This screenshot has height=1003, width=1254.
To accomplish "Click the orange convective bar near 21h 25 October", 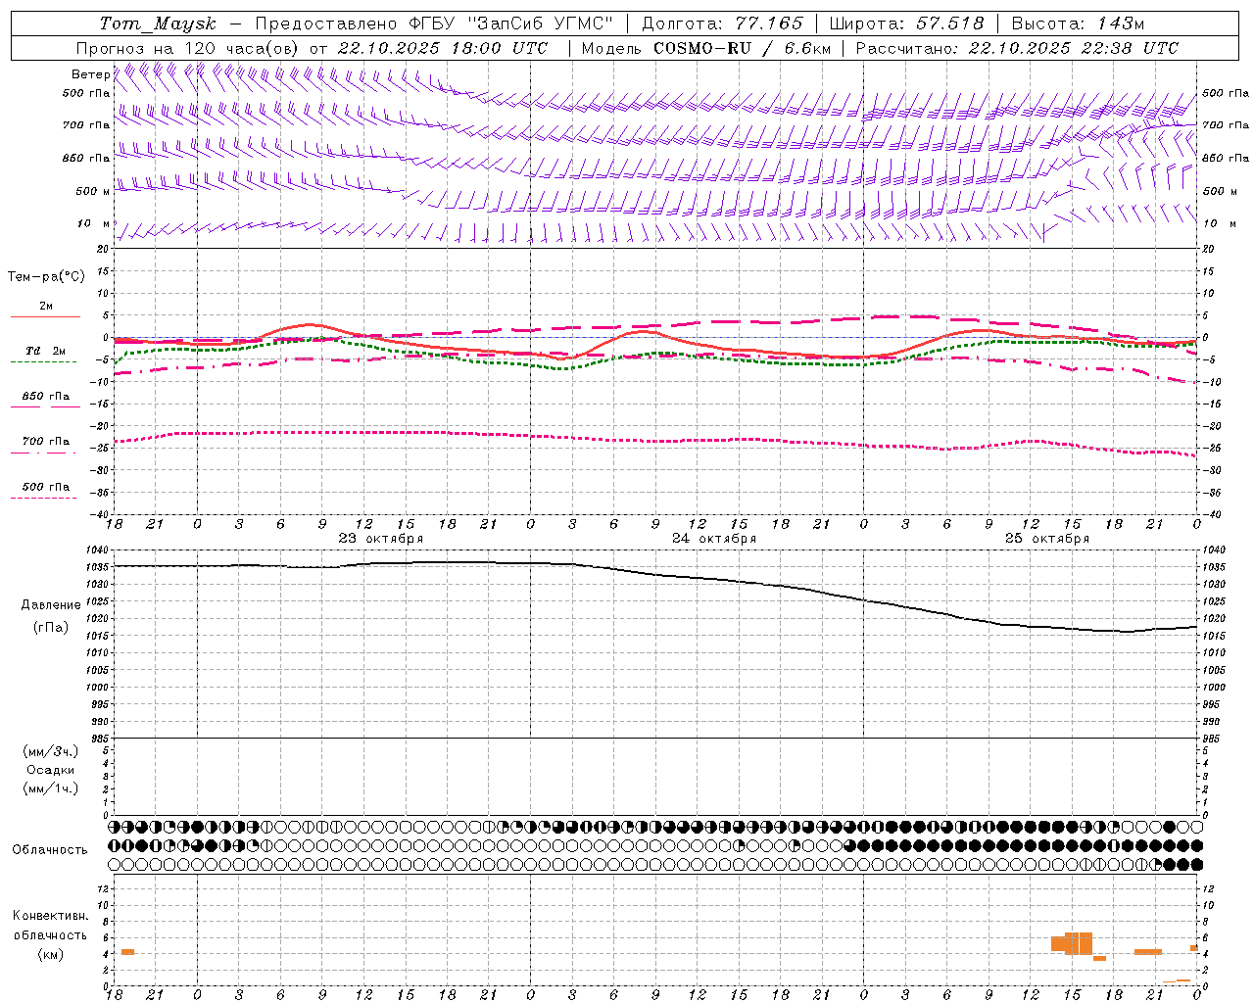I will [1148, 952].
